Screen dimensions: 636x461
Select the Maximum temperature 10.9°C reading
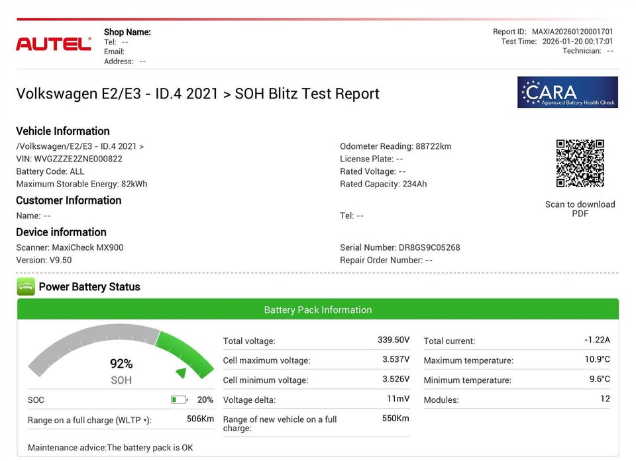(x=597, y=360)
